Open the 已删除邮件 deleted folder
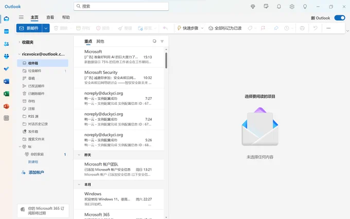The image size is (350, 219). 43,94
